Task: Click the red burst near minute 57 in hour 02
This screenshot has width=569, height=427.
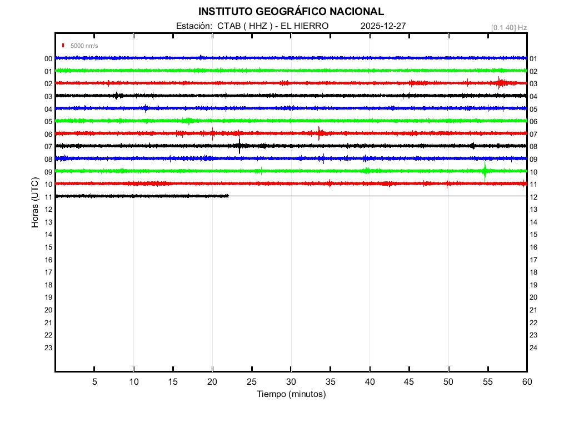Action: coord(501,83)
